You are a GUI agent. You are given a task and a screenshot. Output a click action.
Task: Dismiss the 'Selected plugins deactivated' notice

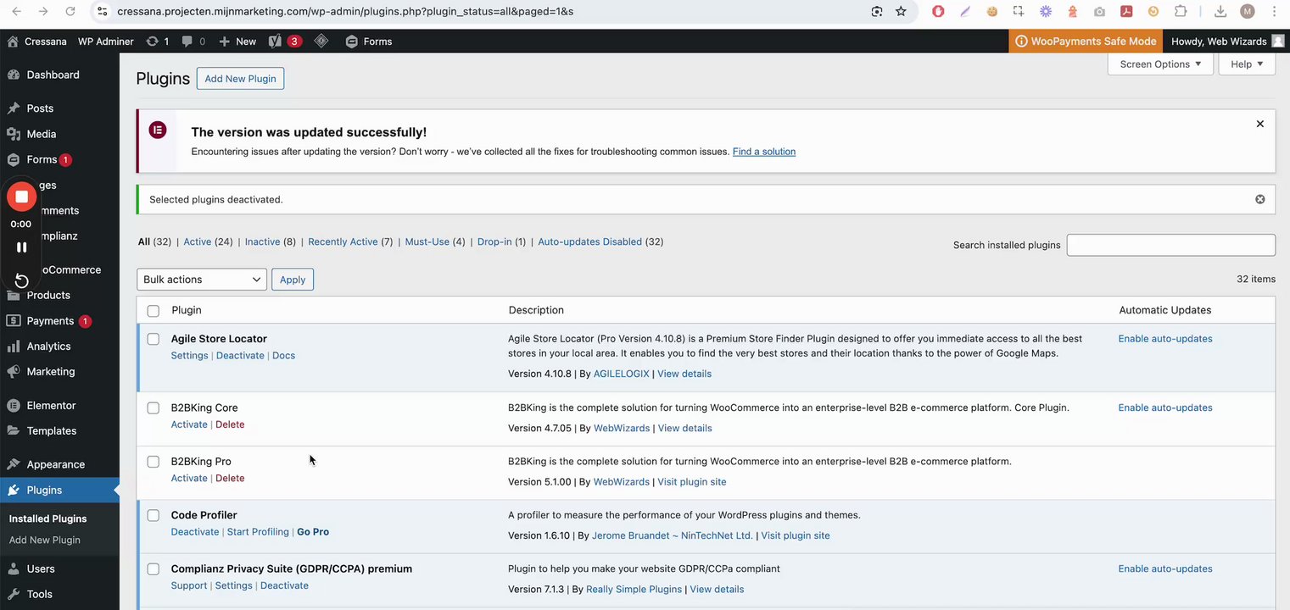click(1259, 199)
